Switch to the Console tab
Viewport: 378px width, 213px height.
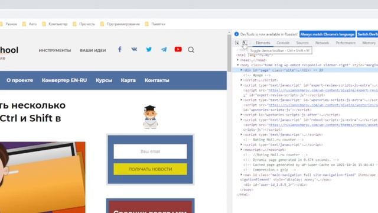283,43
